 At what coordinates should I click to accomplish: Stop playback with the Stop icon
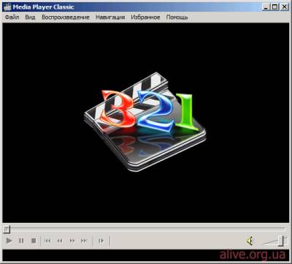(x=34, y=241)
